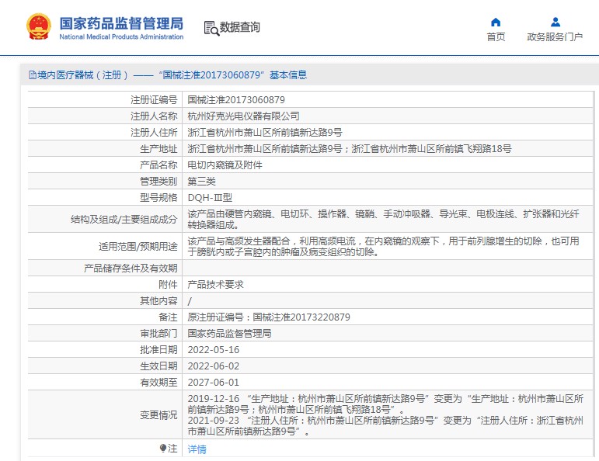Click the 型号规格 label

point(158,198)
